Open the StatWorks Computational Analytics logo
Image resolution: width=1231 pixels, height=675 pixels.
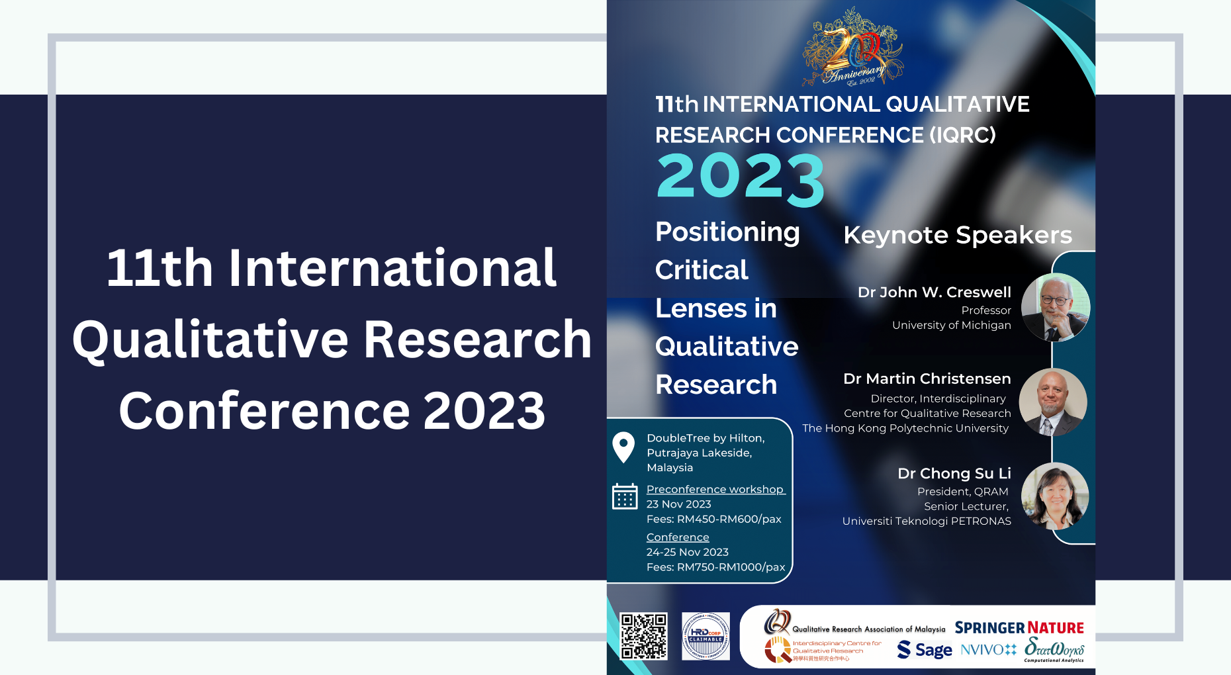tap(1055, 651)
